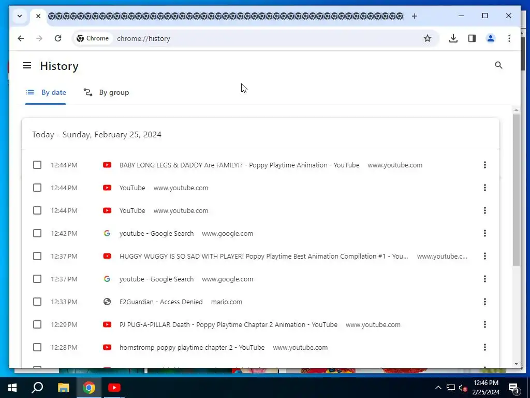
Task: Click Google favicon of 12:42 PM entry
Action: tap(107, 233)
